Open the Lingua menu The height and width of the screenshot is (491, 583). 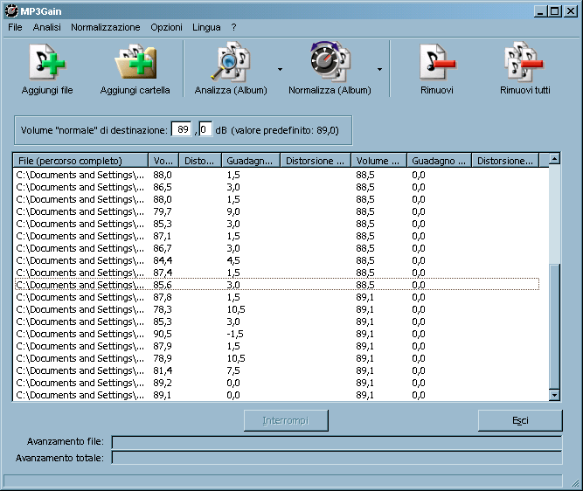point(206,27)
